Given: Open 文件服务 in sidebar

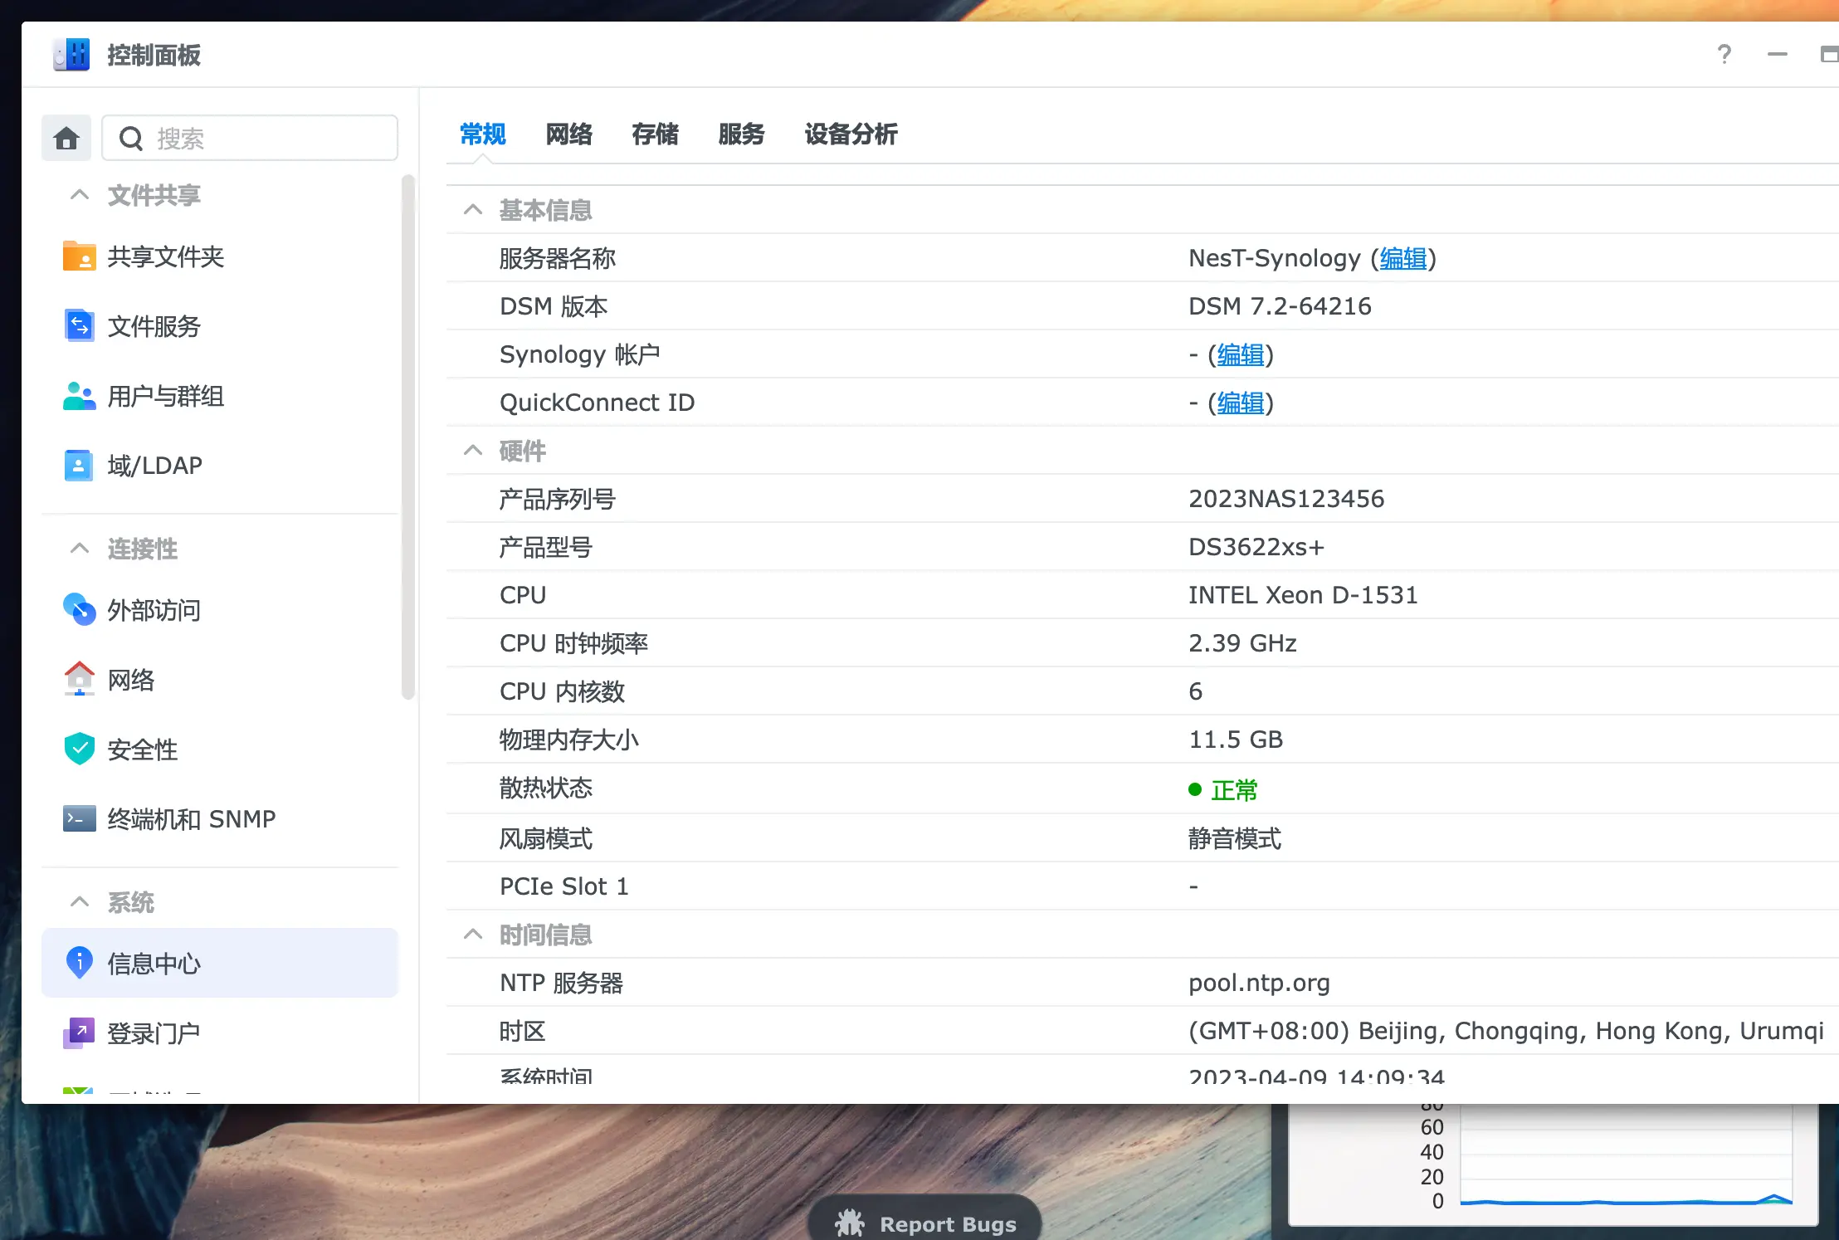Looking at the screenshot, I should 220,326.
